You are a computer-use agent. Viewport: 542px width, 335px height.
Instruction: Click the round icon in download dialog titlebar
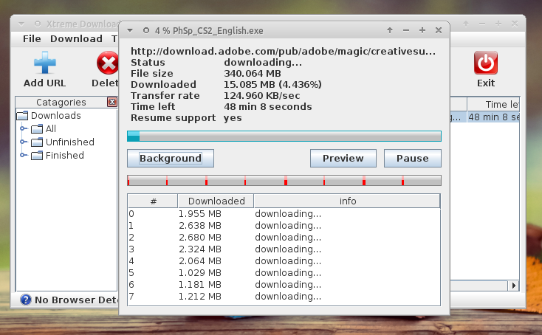coord(146,30)
